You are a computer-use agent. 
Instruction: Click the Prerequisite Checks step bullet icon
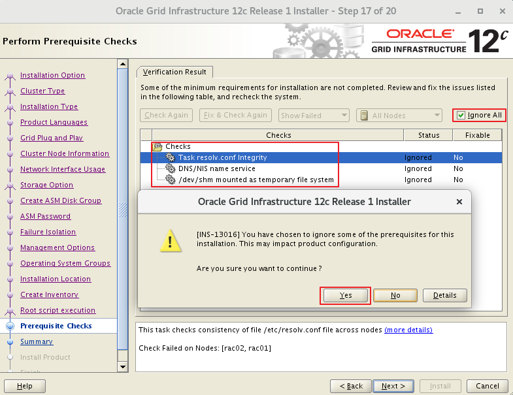coord(10,326)
